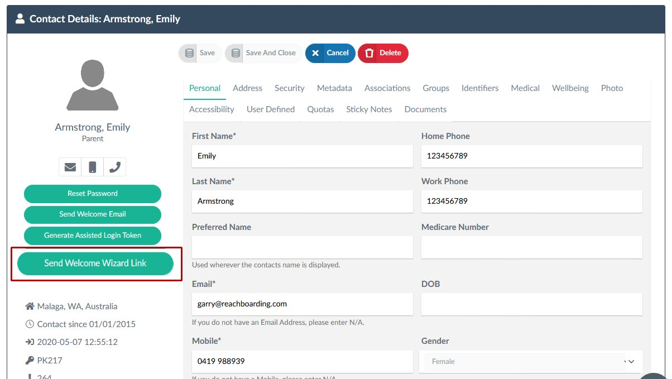Image resolution: width=672 pixels, height=379 pixels.
Task: Switch to Identifiers tab
Action: click(x=480, y=88)
